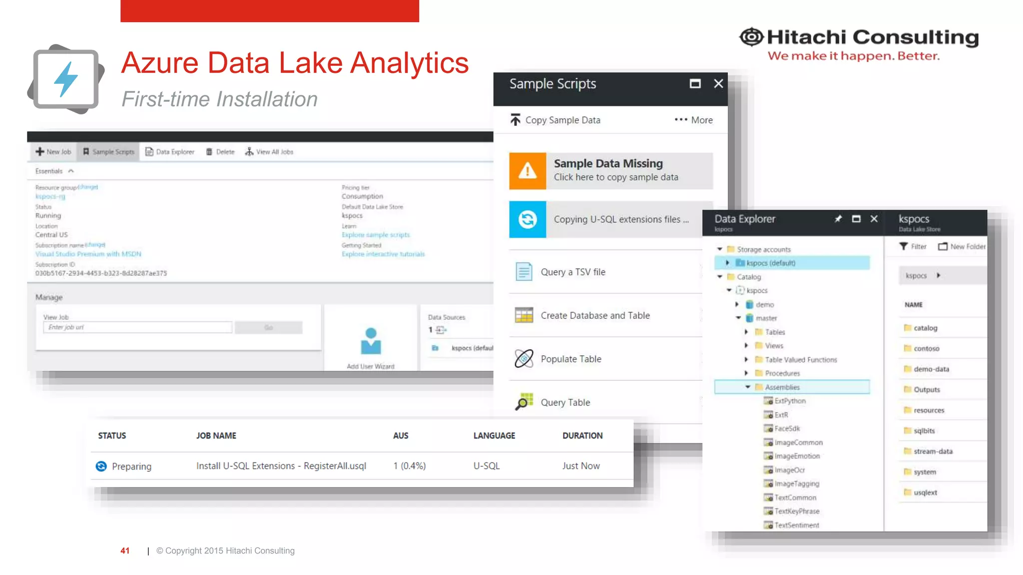Screen dimensions: 1023x575
Task: Collapse the kspocs catalog node
Action: pyautogui.click(x=729, y=290)
